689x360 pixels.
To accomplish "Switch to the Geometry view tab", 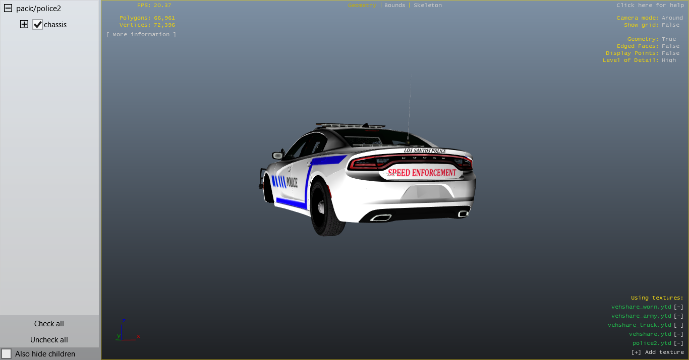I will point(362,5).
